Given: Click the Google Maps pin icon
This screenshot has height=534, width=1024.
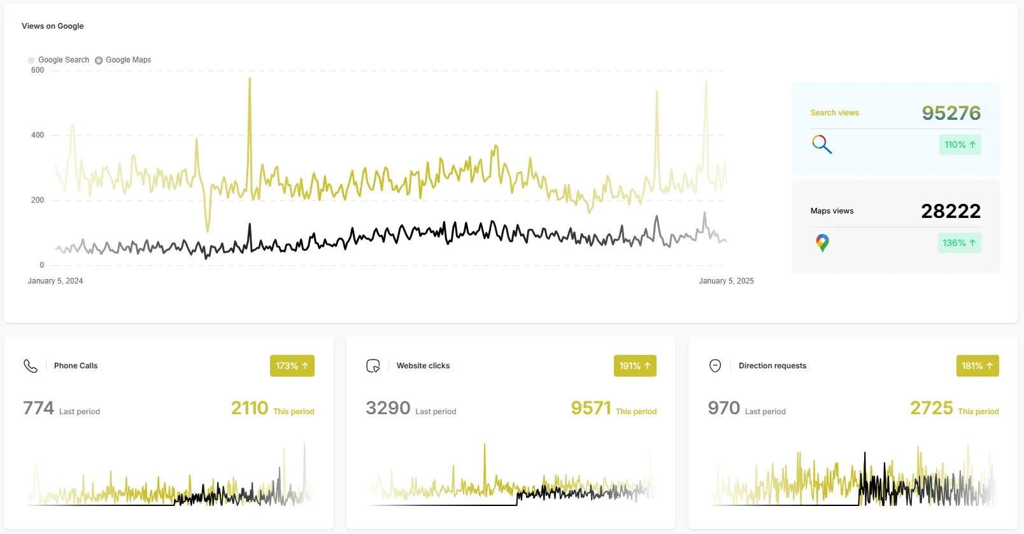Looking at the screenshot, I should click(x=822, y=243).
